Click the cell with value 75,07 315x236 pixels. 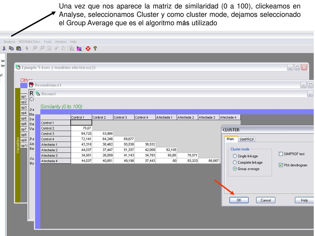(81, 128)
